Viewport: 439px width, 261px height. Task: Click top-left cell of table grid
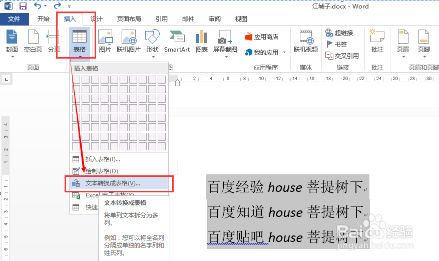[x=76, y=80]
